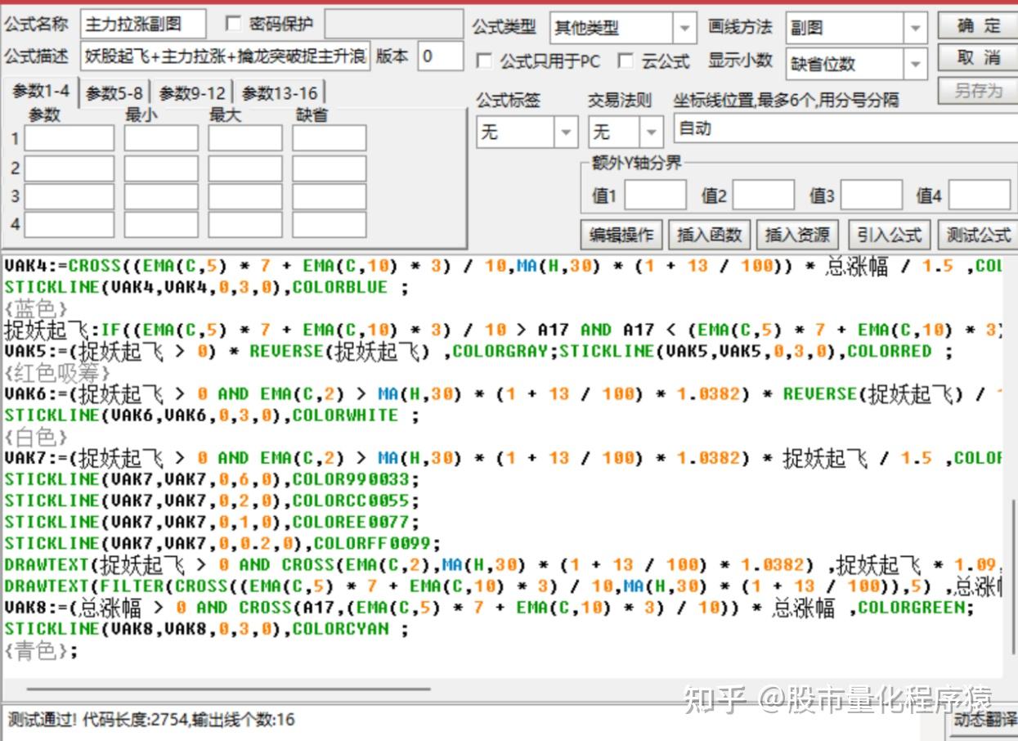
Task: Click the {青色}; comment line
Action: [41, 650]
